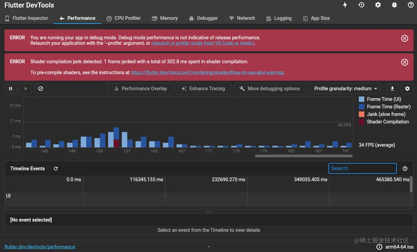Select the Performance tab

pyautogui.click(x=77, y=18)
